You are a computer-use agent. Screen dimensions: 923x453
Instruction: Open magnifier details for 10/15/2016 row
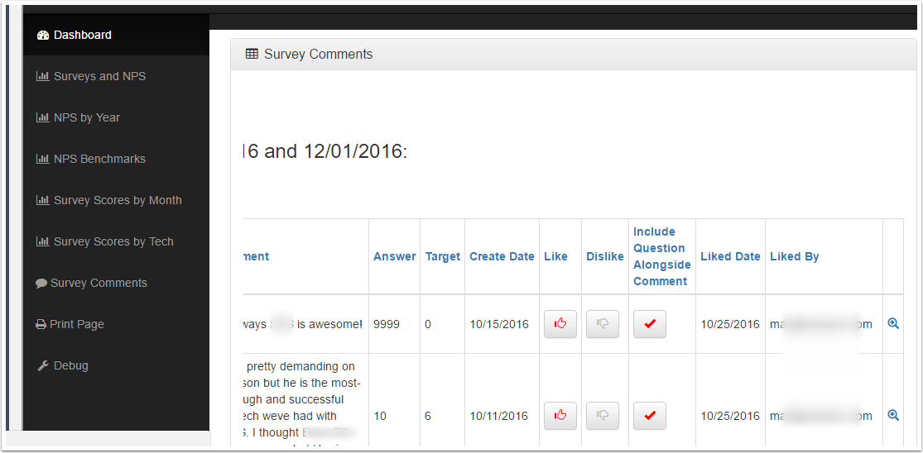coord(893,324)
